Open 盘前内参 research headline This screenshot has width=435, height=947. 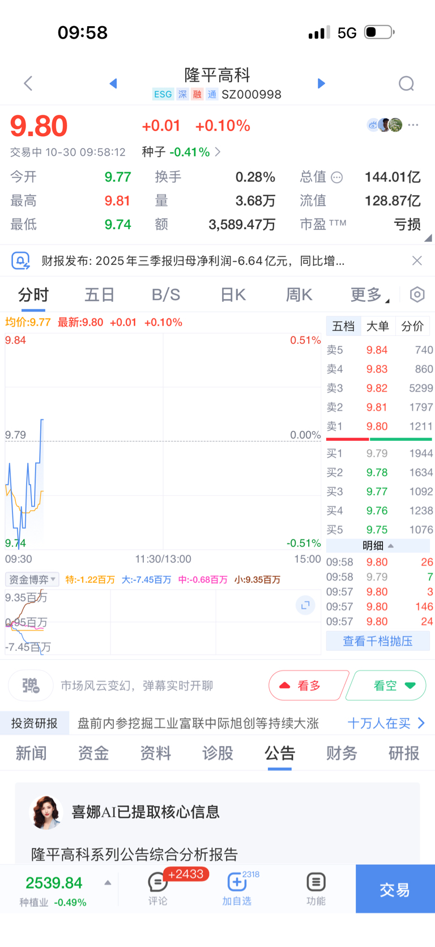pyautogui.click(x=198, y=723)
